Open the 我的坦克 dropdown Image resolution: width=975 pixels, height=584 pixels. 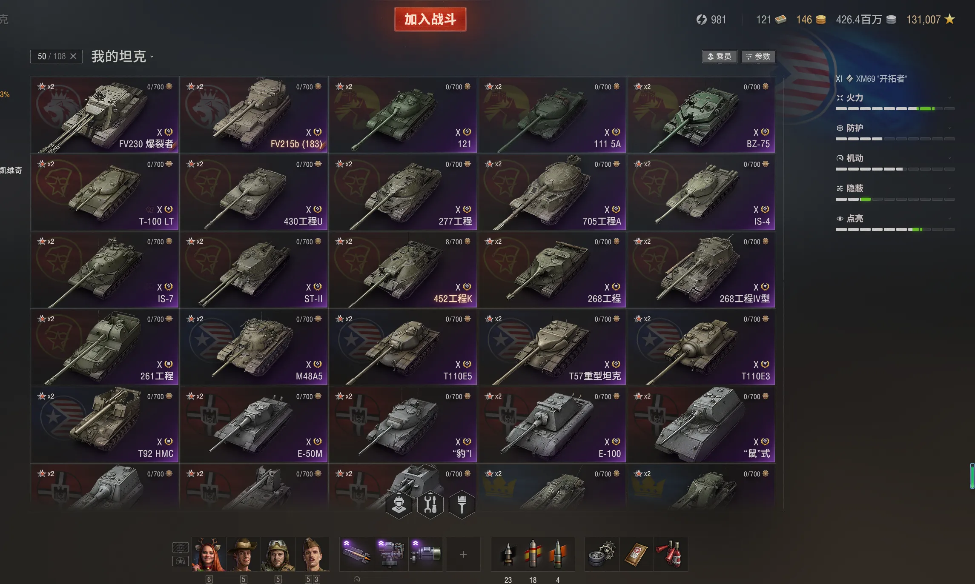click(x=122, y=56)
